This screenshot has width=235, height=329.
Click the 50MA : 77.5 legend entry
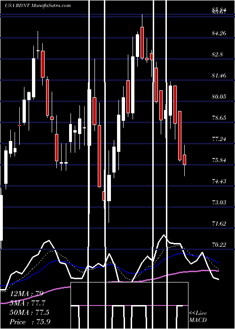tap(29, 313)
